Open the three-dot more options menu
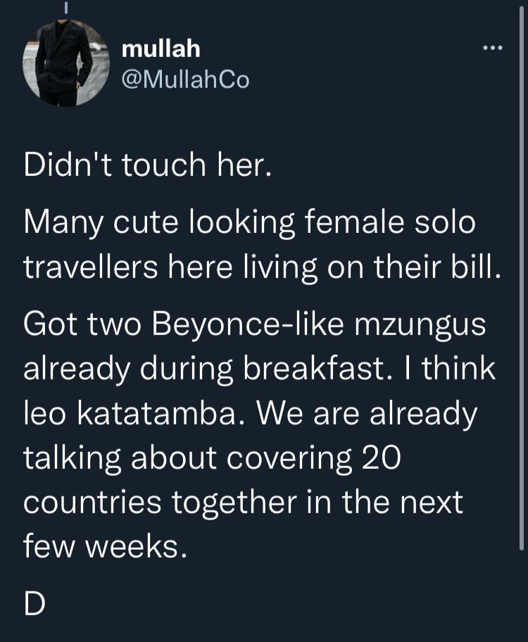 (x=493, y=49)
